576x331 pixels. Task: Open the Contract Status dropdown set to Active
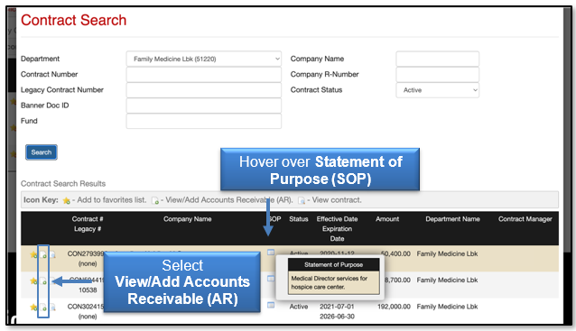pos(437,90)
